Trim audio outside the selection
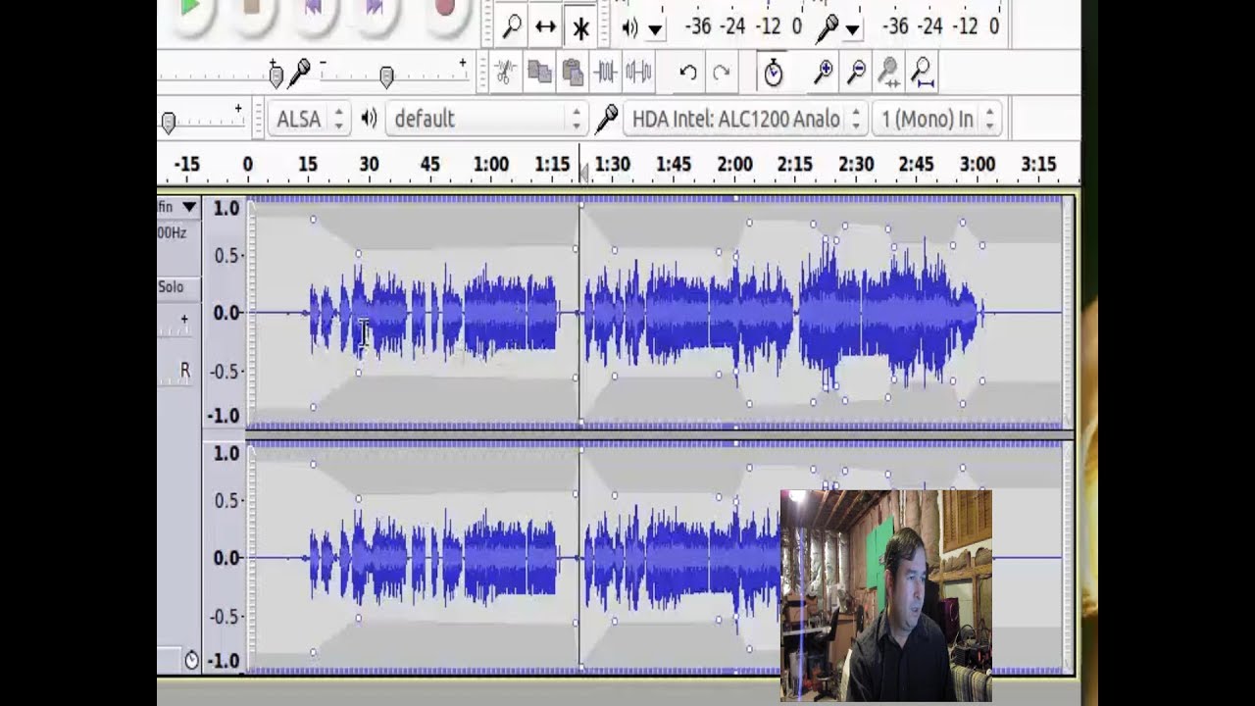Image resolution: width=1255 pixels, height=706 pixels. tap(606, 72)
